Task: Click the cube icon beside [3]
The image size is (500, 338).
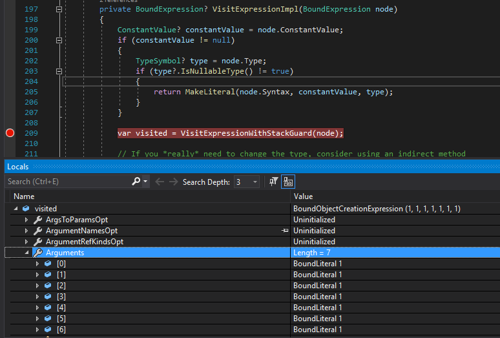Action: pos(48,297)
